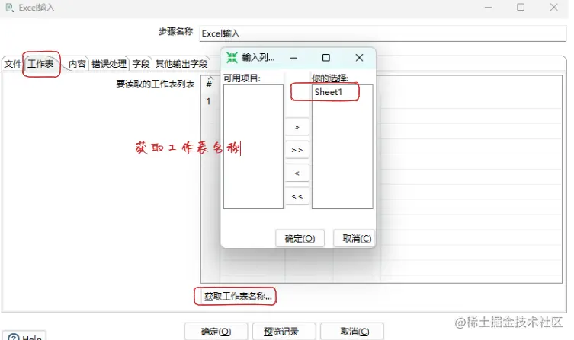Image resolution: width=574 pixels, height=340 pixels.
Task: Click the # column header of the table
Action: [x=209, y=84]
